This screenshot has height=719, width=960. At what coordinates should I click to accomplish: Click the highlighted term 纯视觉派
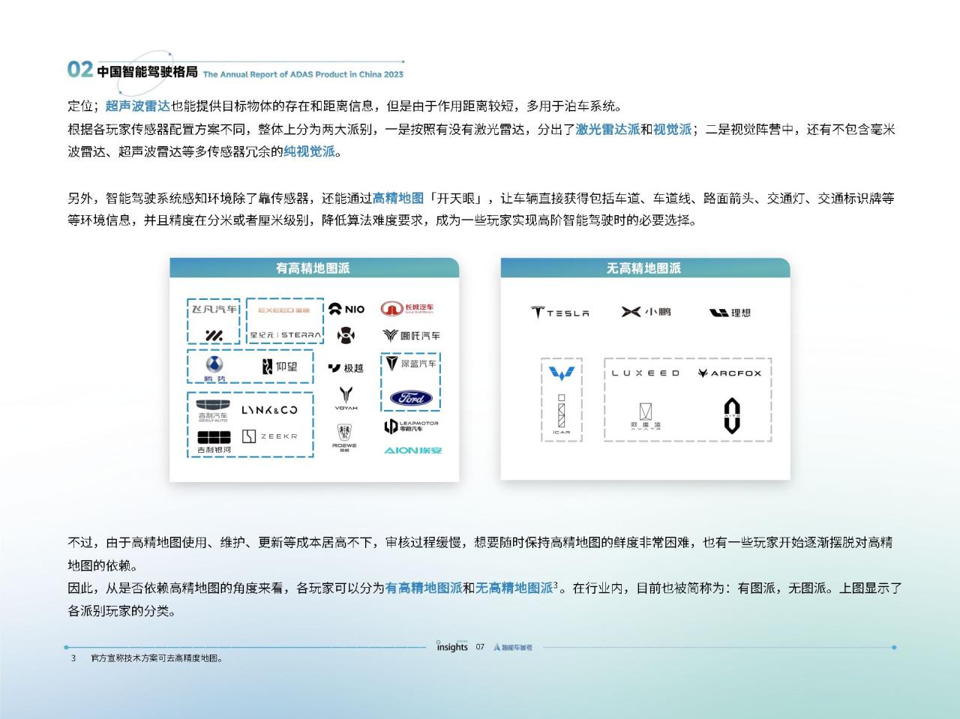coord(309,151)
